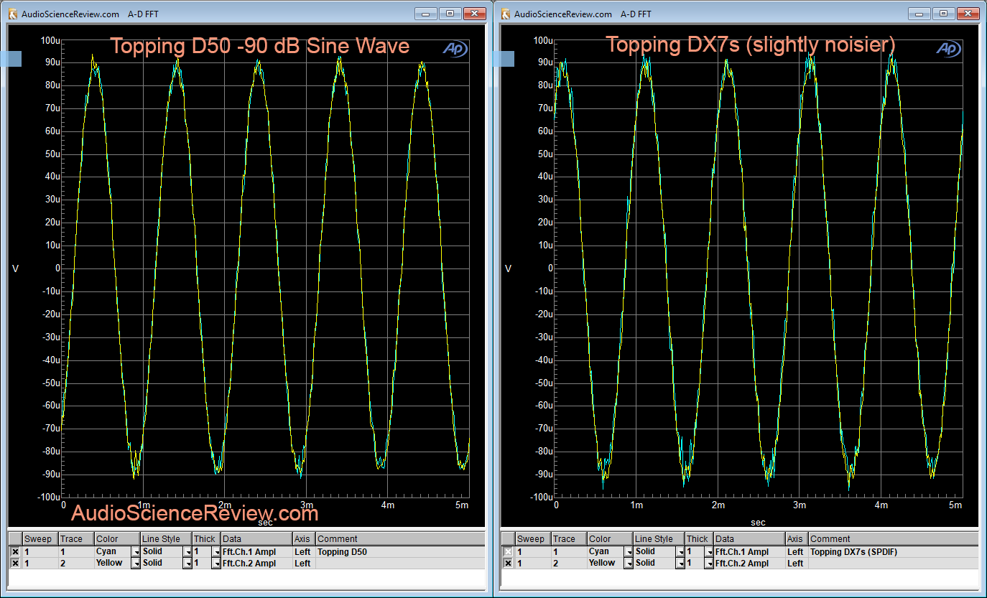Screen dimensions: 987x598
Task: Click Color column header in left window
Action: click(117, 539)
